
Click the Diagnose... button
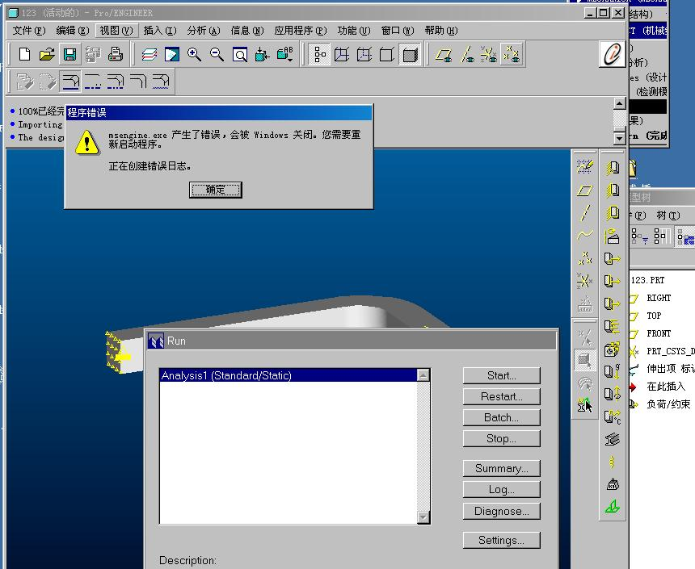click(501, 511)
